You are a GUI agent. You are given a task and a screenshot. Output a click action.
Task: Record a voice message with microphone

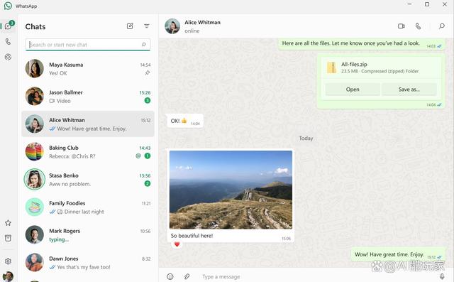tap(442, 276)
